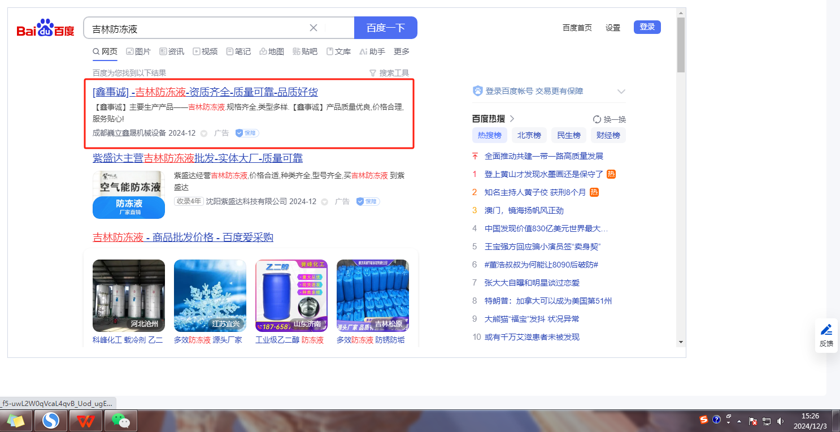The image size is (840, 432).
Task: Open the AI 助手 tab
Action: (x=372, y=51)
